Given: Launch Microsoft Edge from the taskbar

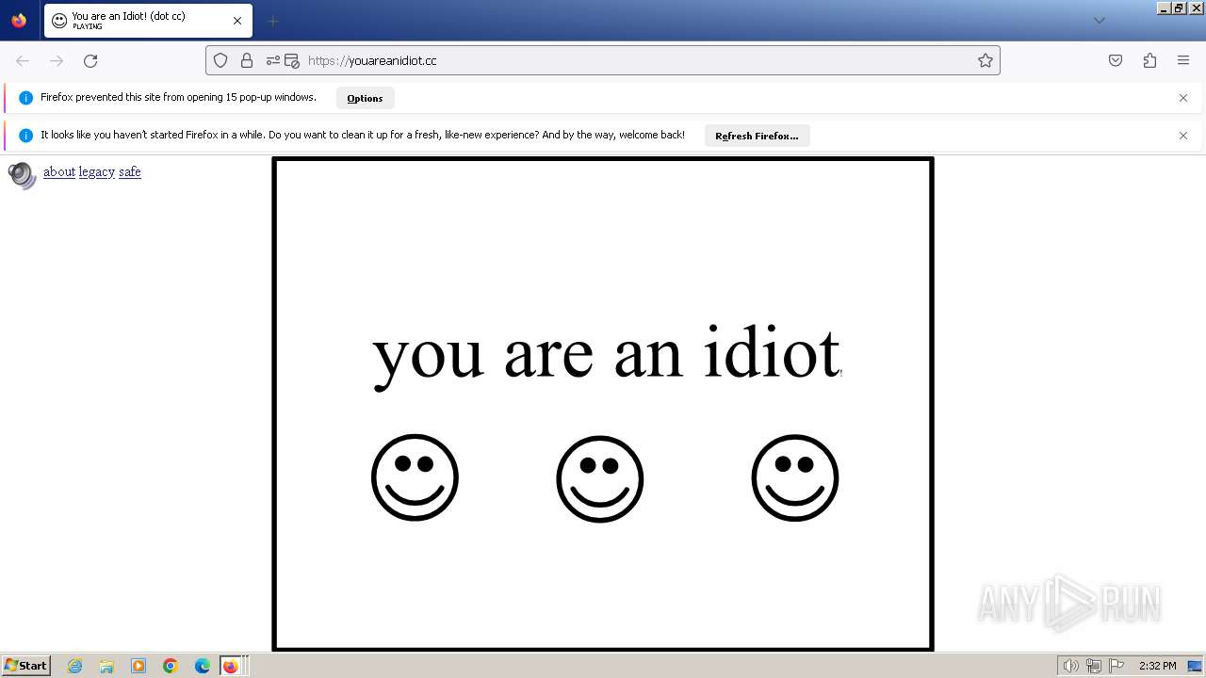Looking at the screenshot, I should pos(203,666).
